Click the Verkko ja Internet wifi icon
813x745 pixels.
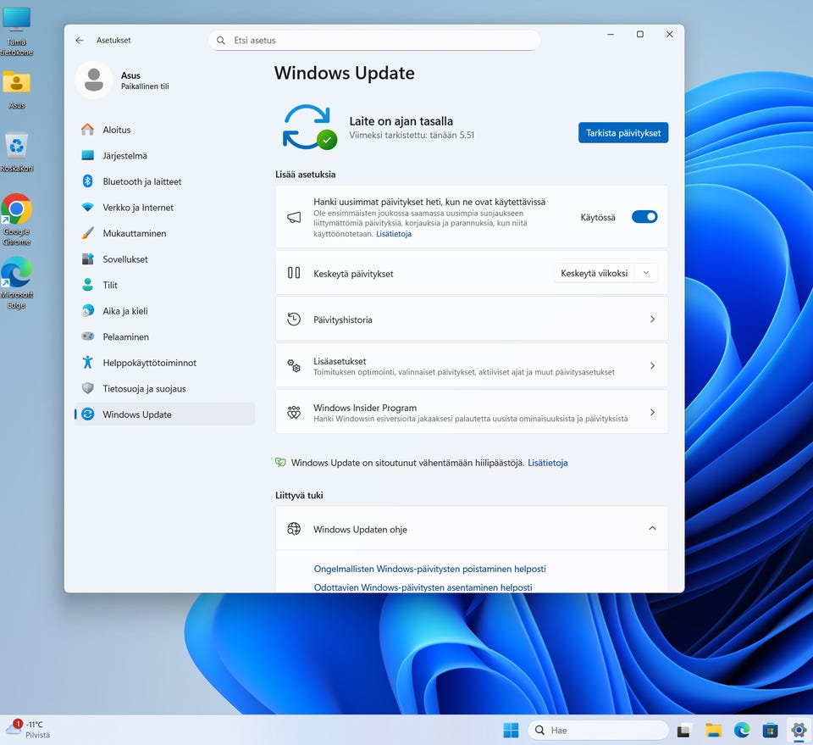point(87,207)
